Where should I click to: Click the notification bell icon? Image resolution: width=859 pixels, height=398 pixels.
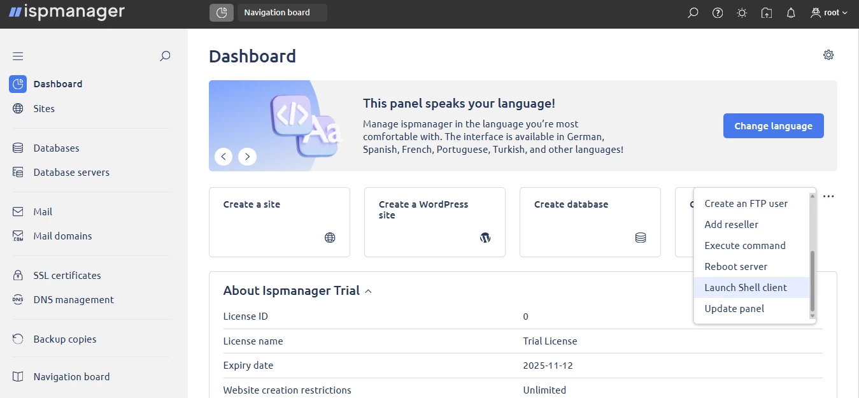pos(790,12)
